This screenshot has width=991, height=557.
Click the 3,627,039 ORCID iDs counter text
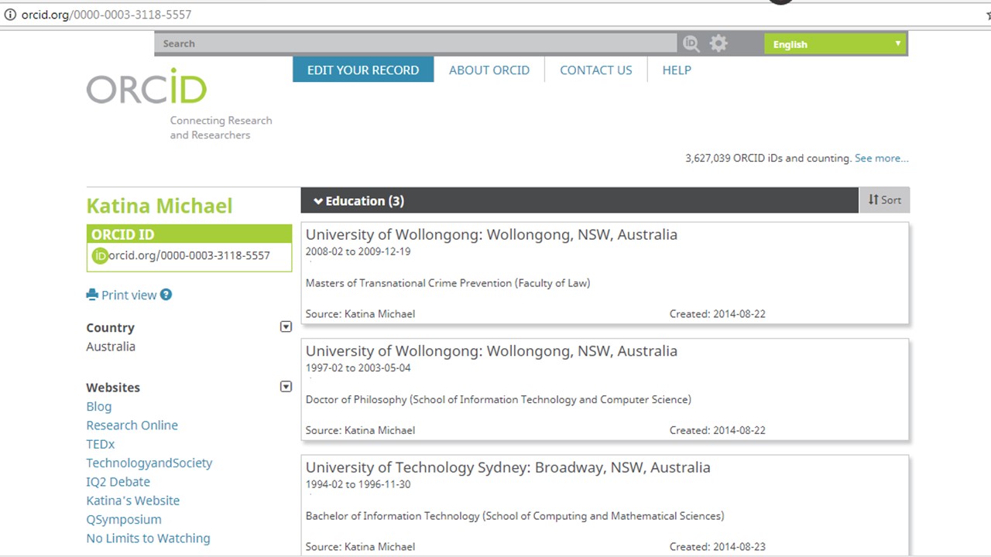tap(768, 158)
